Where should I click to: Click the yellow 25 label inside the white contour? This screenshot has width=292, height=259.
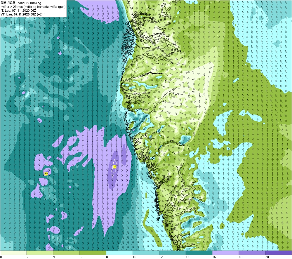[x=115, y=166]
